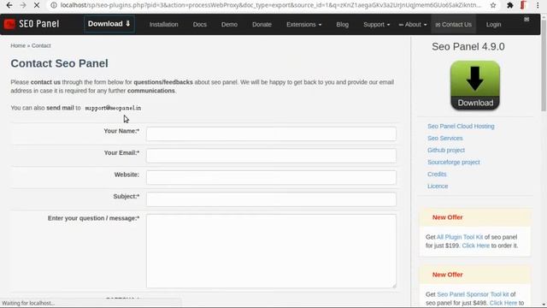Focus the Website field

(x=271, y=177)
